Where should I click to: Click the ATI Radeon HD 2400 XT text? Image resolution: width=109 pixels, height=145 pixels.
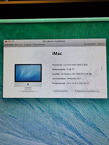(76, 74)
